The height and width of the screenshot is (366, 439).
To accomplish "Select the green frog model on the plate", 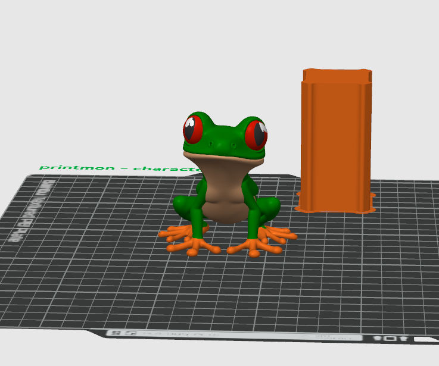I will click(226, 184).
